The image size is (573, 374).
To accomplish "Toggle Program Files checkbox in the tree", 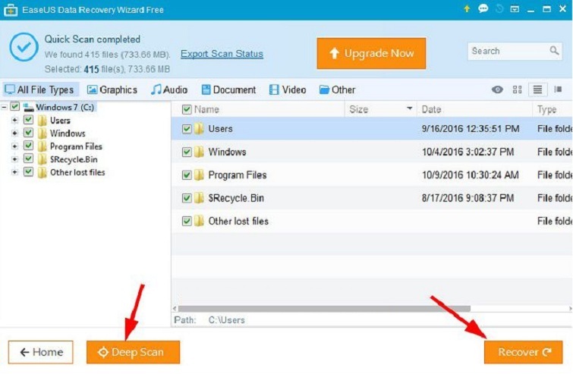I will 28,146.
